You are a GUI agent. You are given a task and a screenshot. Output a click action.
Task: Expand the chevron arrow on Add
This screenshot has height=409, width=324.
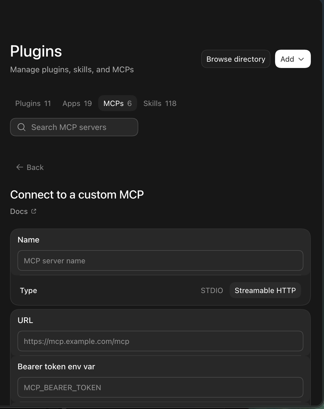301,59
